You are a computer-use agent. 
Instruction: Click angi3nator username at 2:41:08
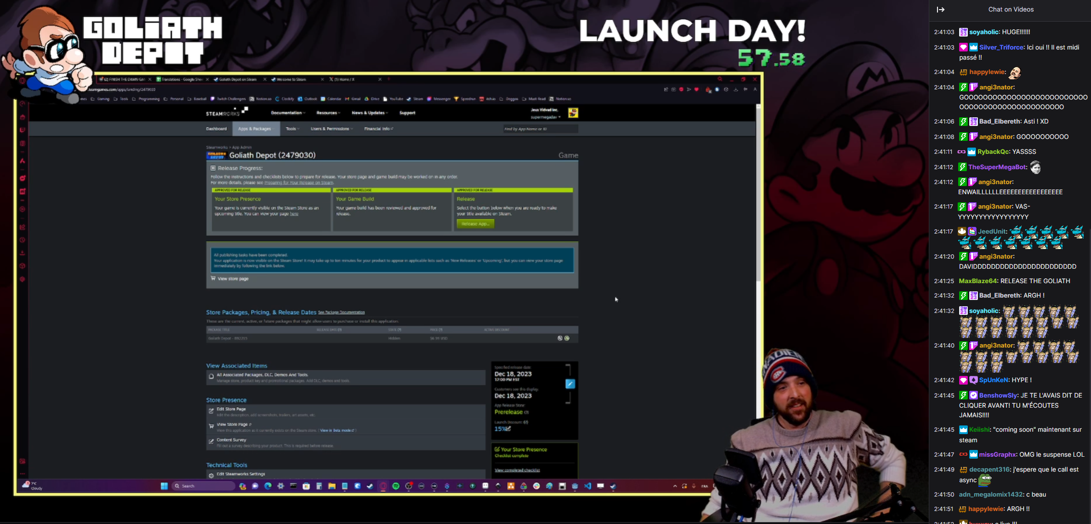click(x=996, y=137)
